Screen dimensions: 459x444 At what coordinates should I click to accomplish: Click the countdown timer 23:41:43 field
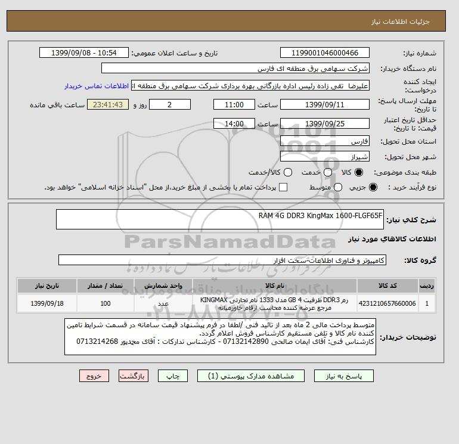click(x=108, y=104)
